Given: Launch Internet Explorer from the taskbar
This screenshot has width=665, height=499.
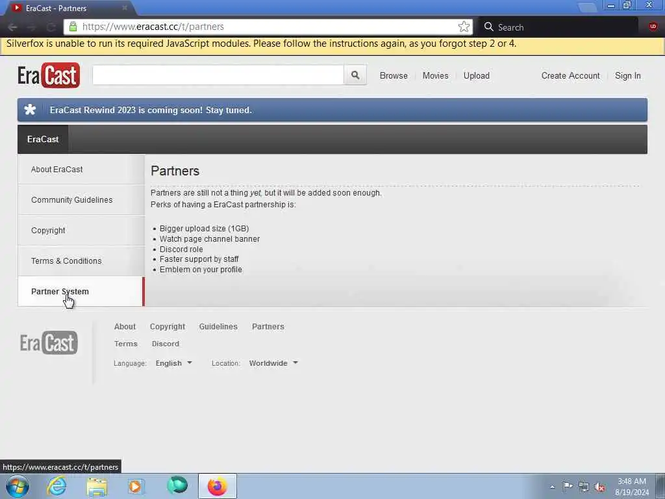Looking at the screenshot, I should (56, 486).
